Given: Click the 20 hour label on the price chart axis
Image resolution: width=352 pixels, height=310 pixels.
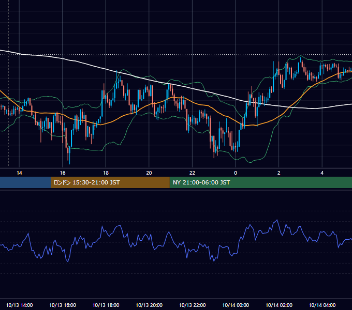Looking at the screenshot, I should point(149,173).
